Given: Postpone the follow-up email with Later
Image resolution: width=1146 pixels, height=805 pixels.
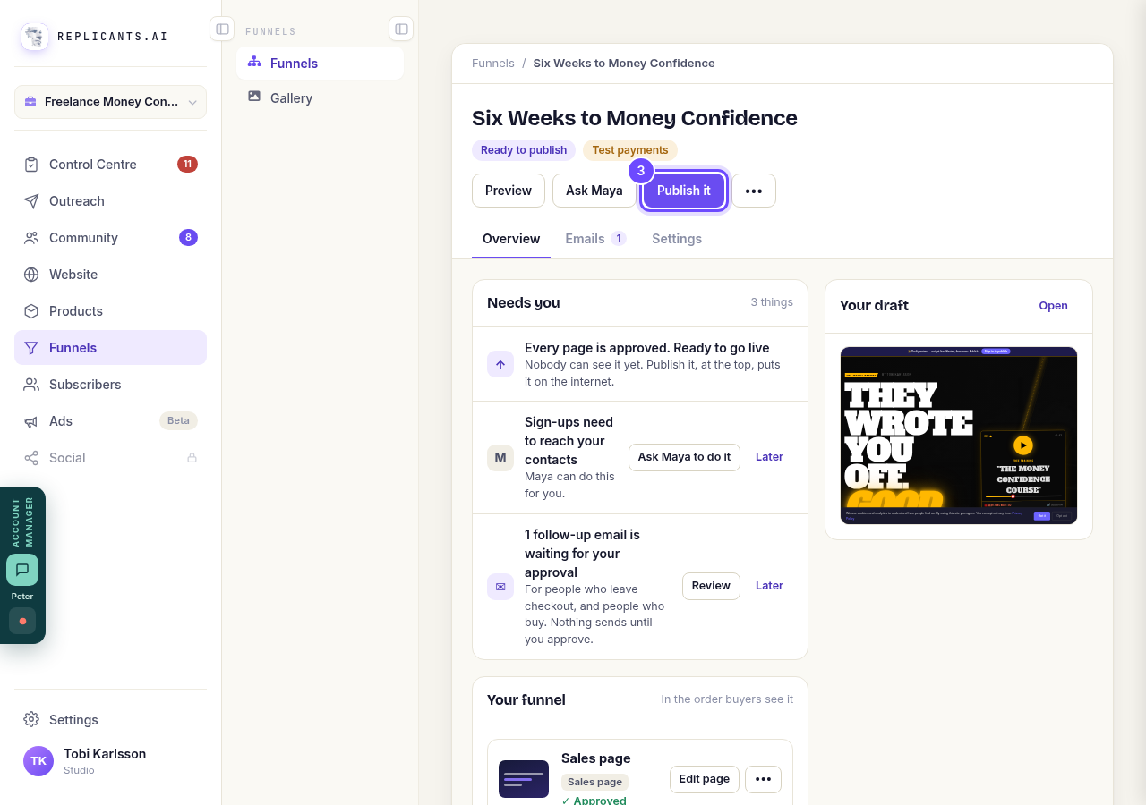Looking at the screenshot, I should (x=770, y=586).
